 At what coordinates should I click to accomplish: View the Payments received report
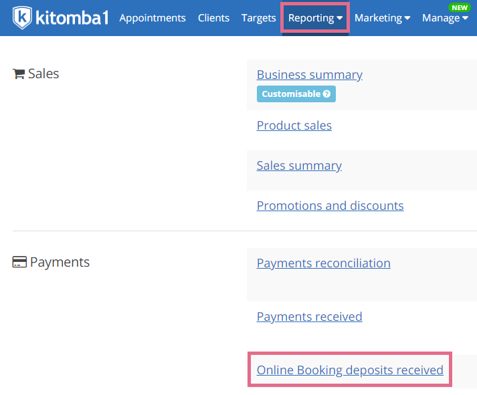[x=309, y=317]
